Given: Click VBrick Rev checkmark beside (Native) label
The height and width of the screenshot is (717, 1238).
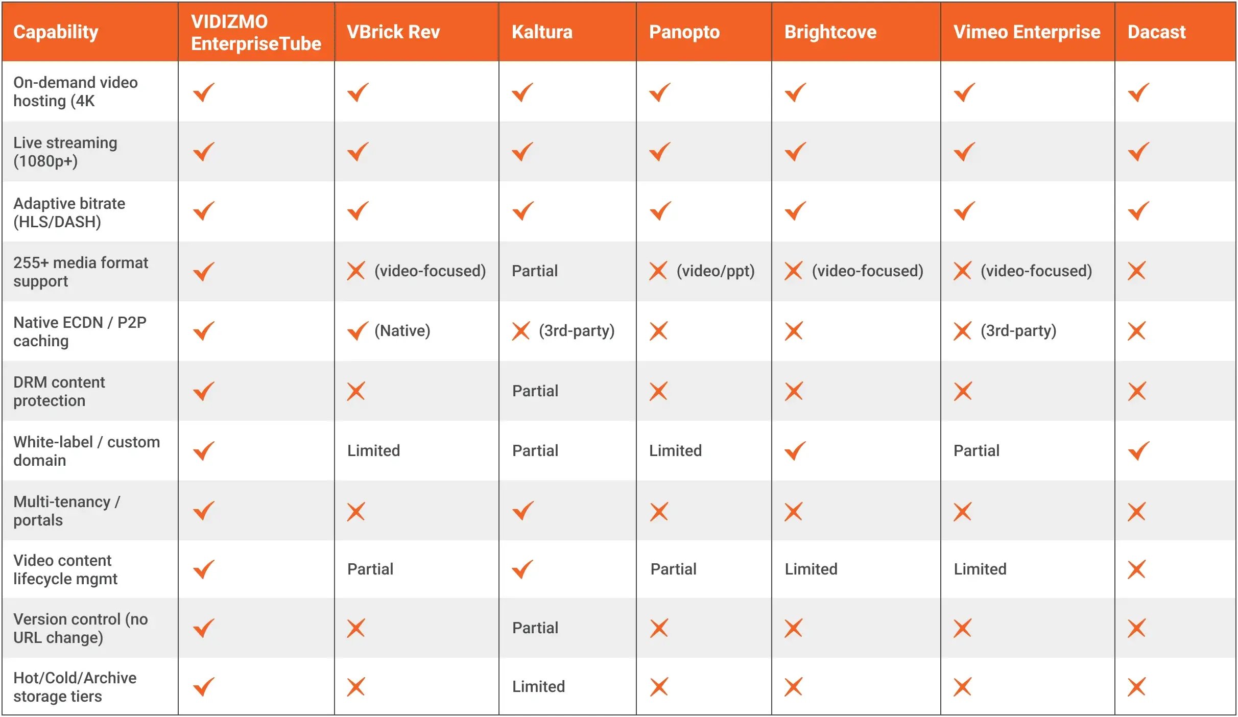Looking at the screenshot, I should pos(358,331).
